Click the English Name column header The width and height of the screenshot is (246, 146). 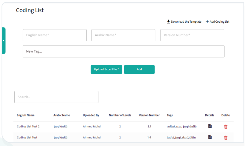click(26, 115)
